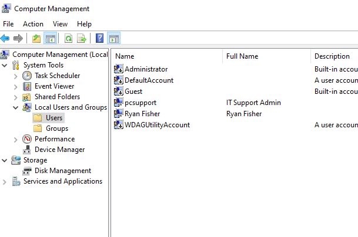This screenshot has height=237, width=358.
Task: Expand the Performance node
Action: [x=15, y=139]
